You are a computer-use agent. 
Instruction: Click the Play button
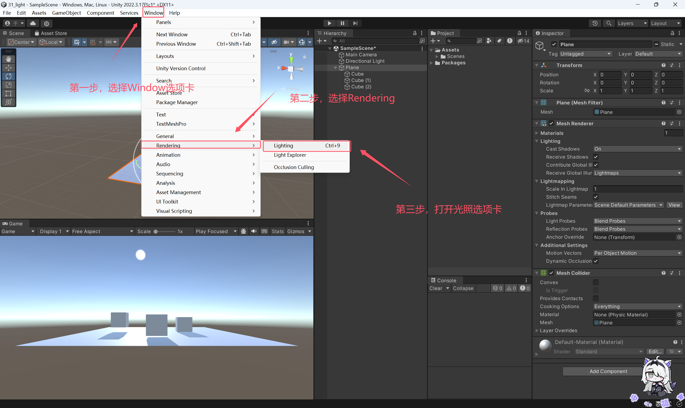point(329,23)
